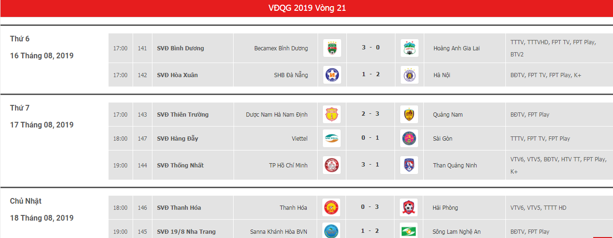The height and width of the screenshot is (238, 613).
Task: Click the Thanh Hóa club logo
Action: coord(332,207)
